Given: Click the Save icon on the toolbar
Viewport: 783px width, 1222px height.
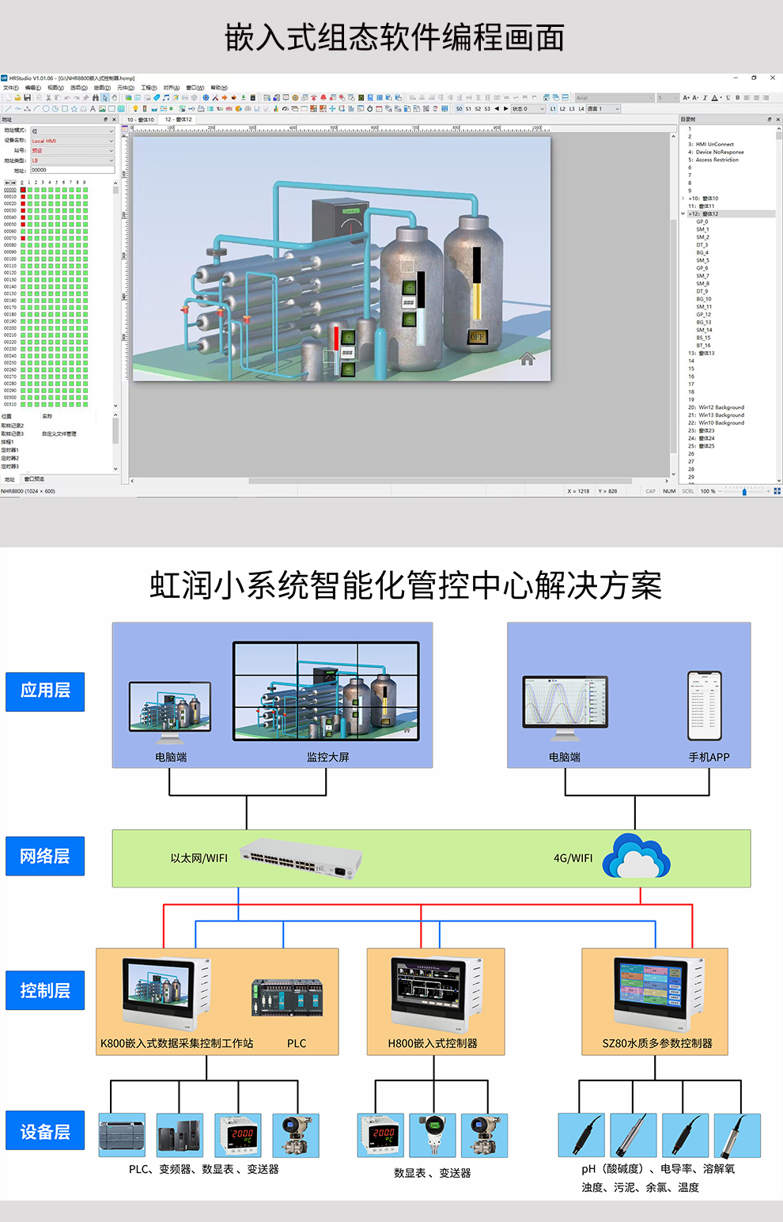Looking at the screenshot, I should 28,98.
